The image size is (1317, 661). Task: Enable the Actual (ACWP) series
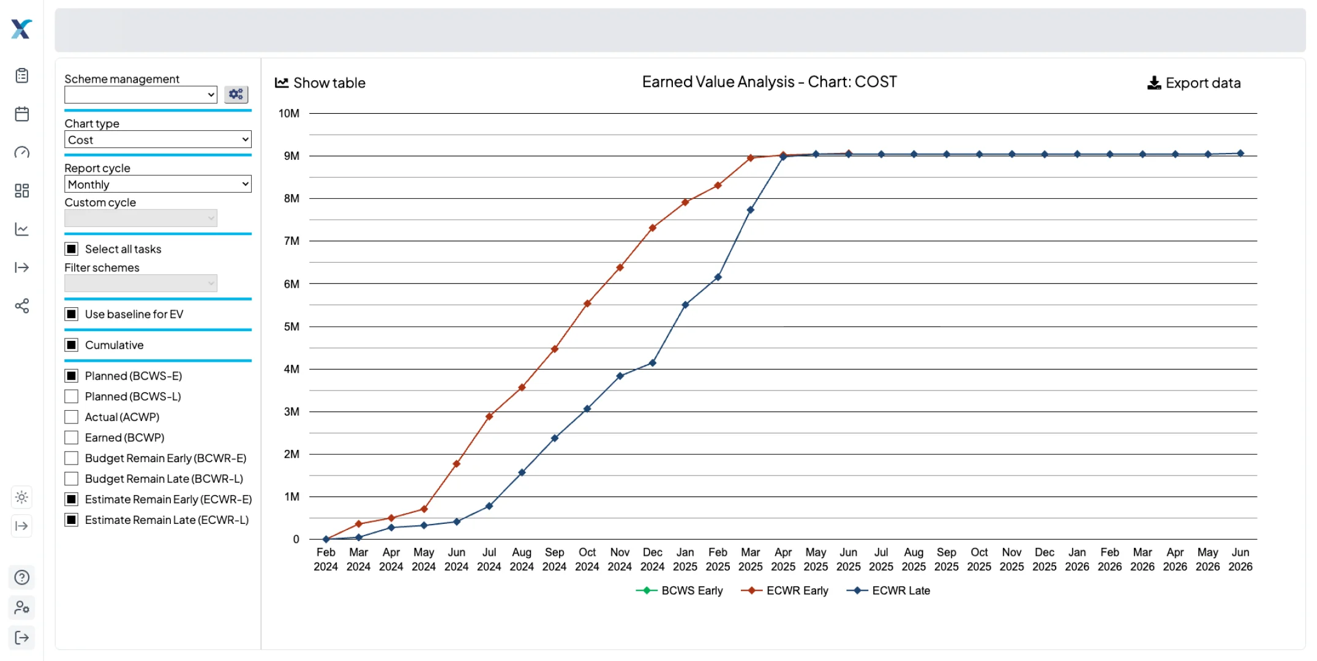[x=72, y=417]
